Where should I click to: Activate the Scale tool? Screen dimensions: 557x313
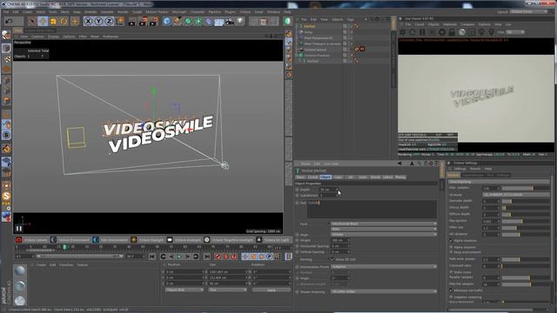point(53,21)
